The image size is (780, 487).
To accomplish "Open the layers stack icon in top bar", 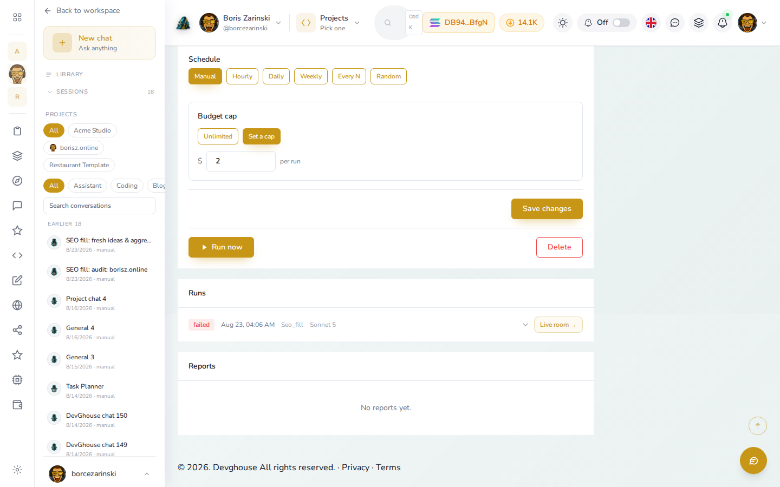I will (699, 23).
